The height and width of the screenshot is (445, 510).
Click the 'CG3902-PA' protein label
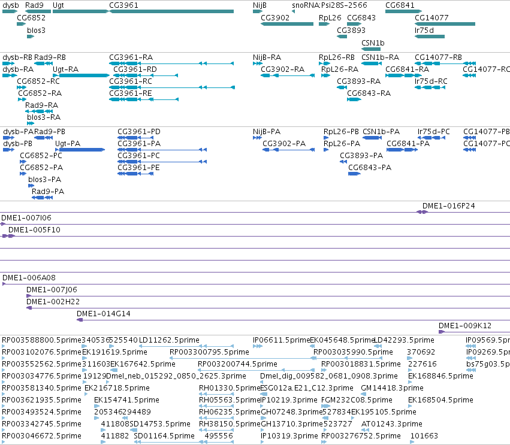[284, 143]
